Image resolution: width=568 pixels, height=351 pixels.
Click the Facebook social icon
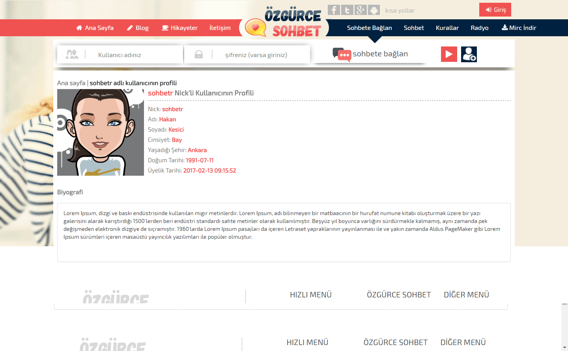pos(334,10)
